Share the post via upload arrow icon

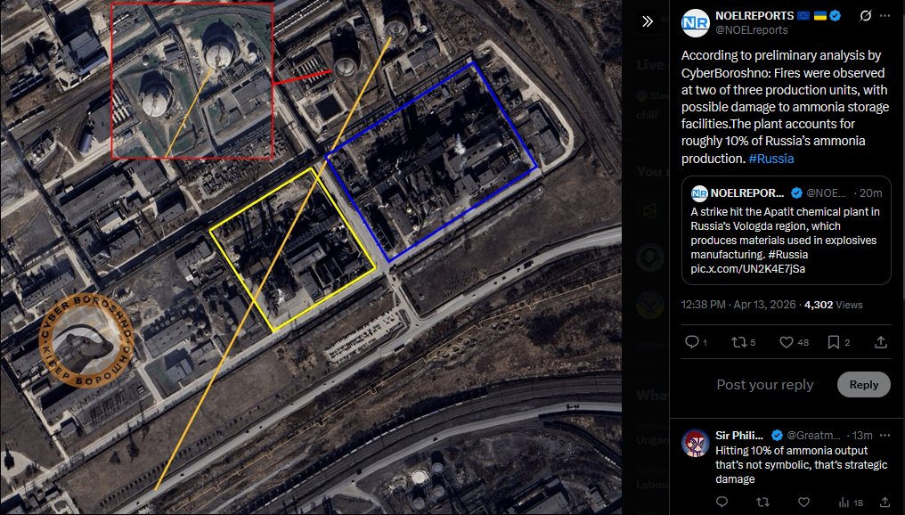coord(881,342)
